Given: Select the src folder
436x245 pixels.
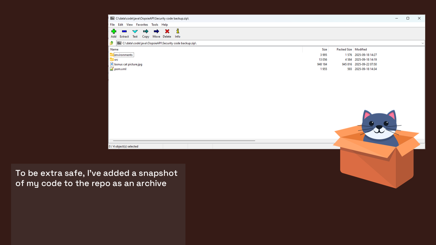Looking at the screenshot, I should tap(116, 60).
